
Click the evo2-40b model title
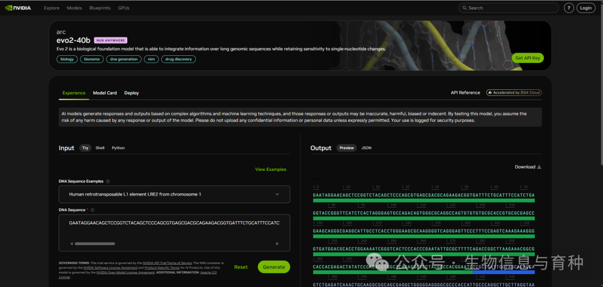[x=74, y=40]
